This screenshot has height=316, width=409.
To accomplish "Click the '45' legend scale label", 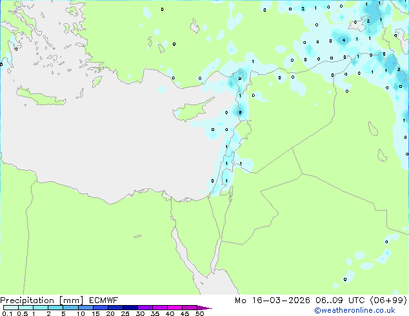I will pos(185,313).
